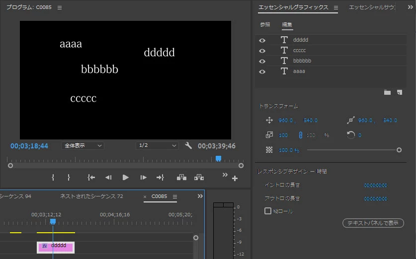Click the Extract button icon

coord(199,178)
